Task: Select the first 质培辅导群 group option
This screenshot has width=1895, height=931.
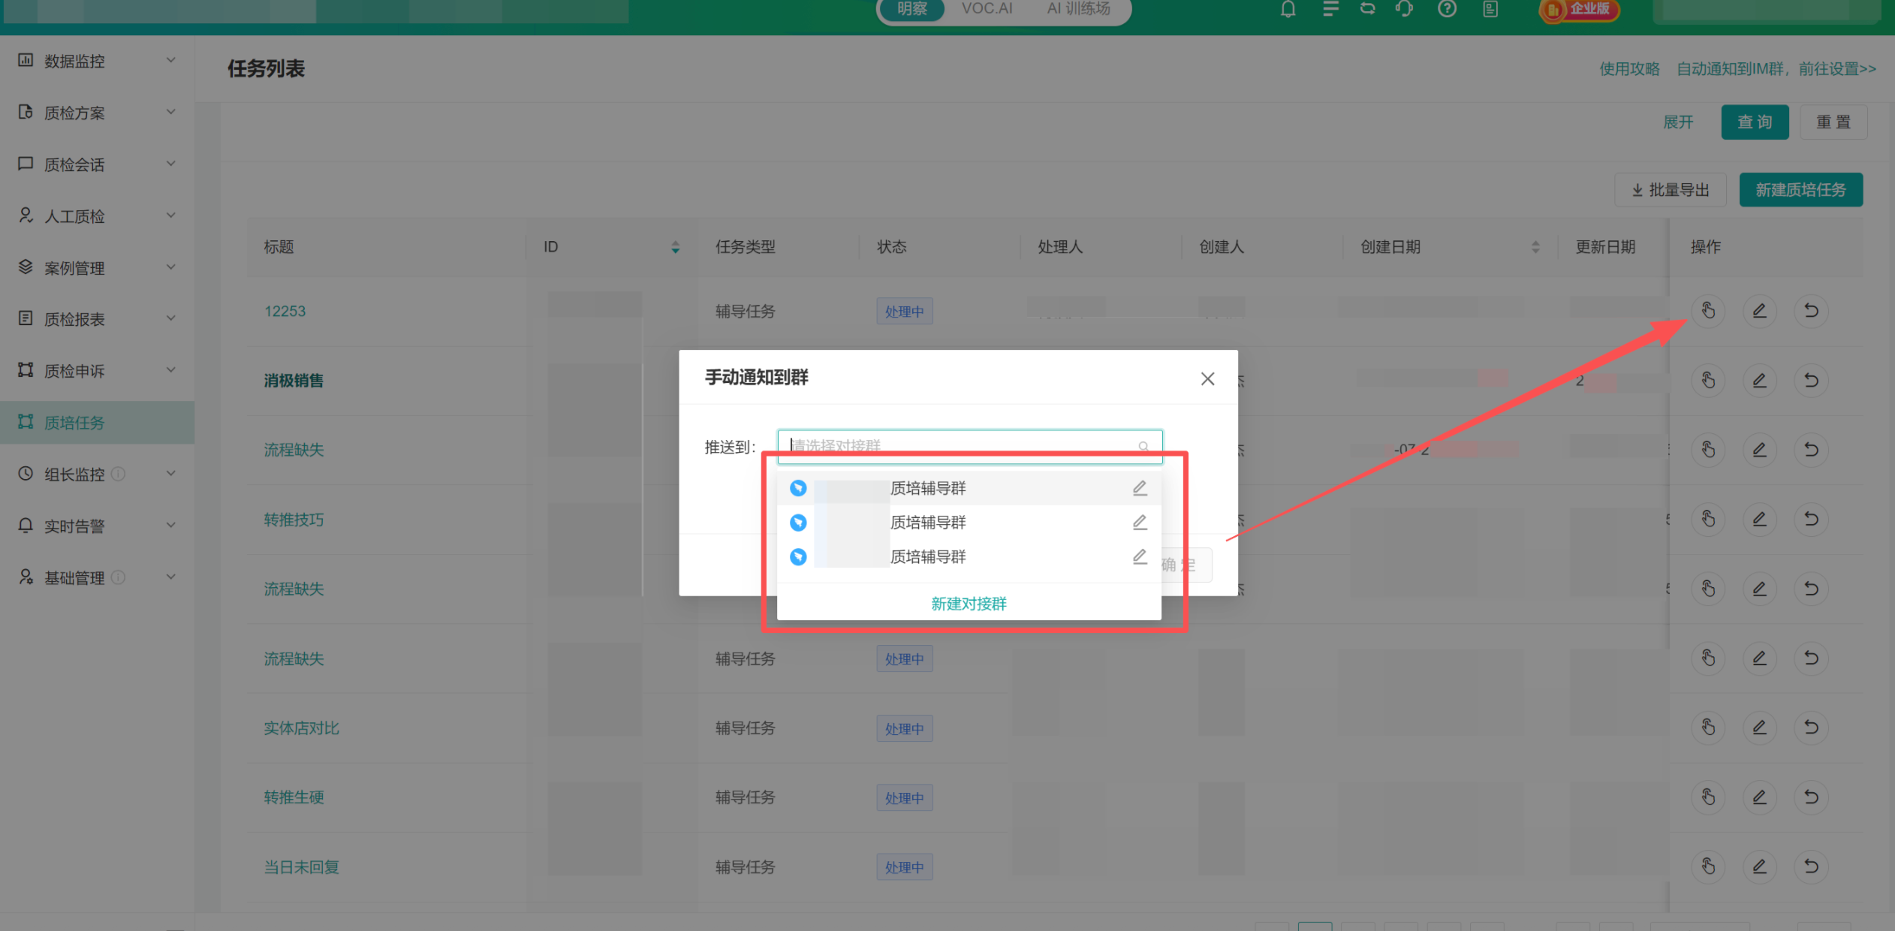Action: 927,488
